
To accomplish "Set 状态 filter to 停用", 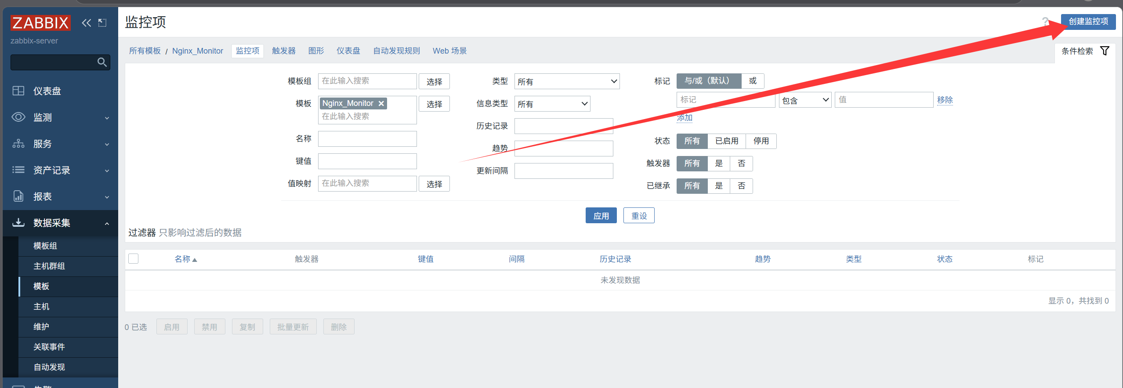I will pyautogui.click(x=761, y=141).
